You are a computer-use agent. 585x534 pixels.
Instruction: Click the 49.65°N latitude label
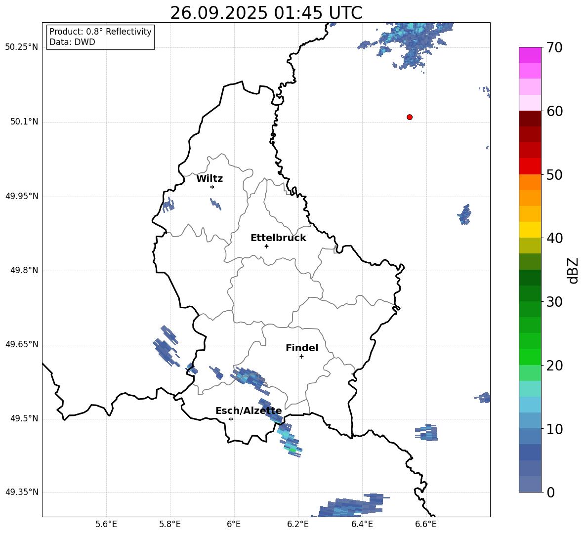(x=21, y=344)
